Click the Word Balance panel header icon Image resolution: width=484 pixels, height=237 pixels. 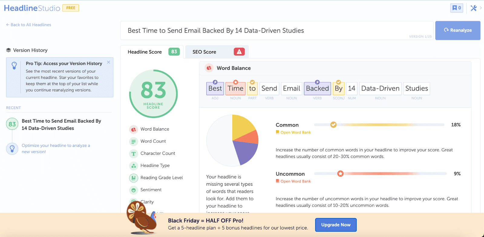[209, 68]
